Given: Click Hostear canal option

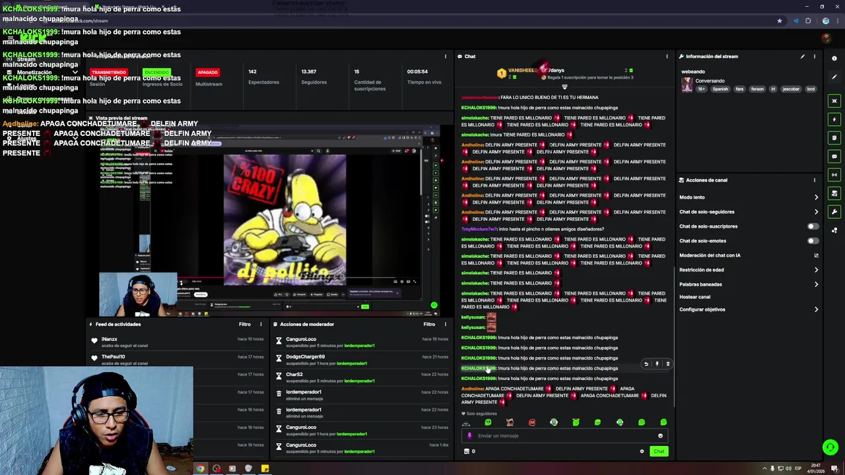Looking at the screenshot, I should tap(694, 297).
